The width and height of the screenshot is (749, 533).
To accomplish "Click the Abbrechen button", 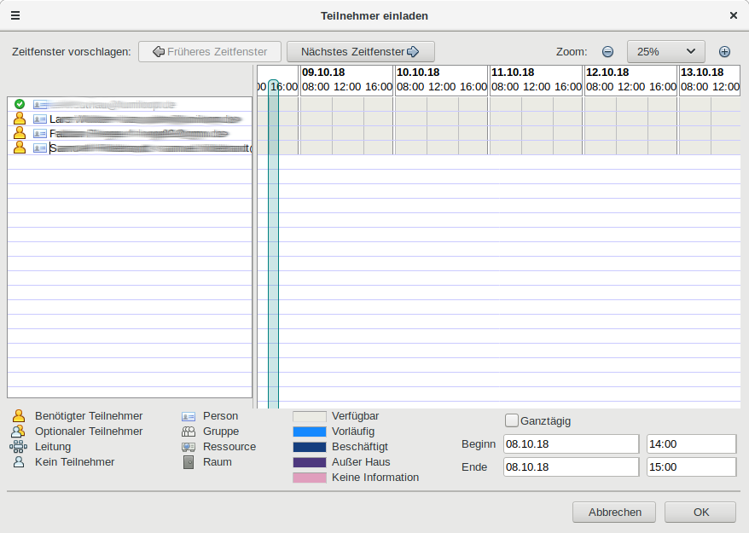I will 614,512.
